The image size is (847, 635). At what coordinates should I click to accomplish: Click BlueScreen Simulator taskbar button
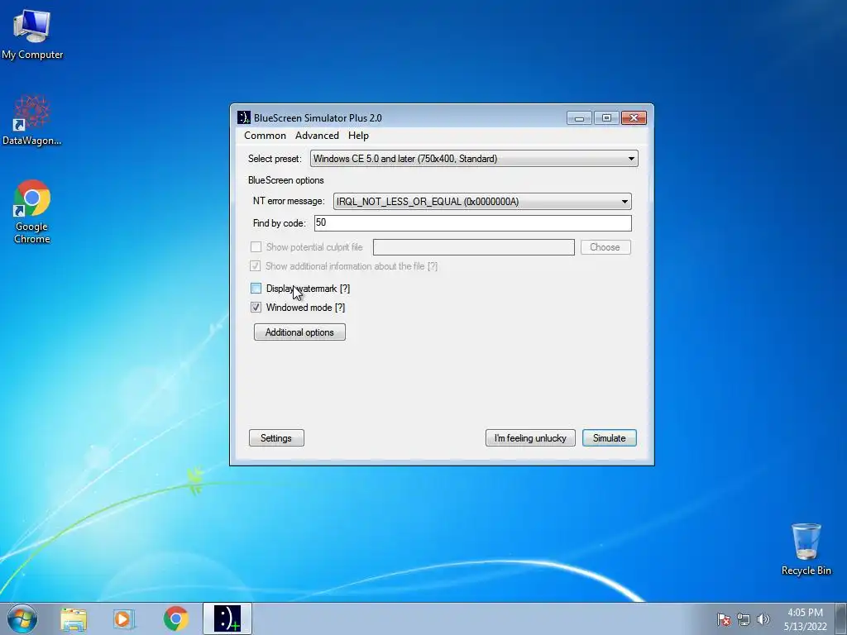pyautogui.click(x=227, y=618)
